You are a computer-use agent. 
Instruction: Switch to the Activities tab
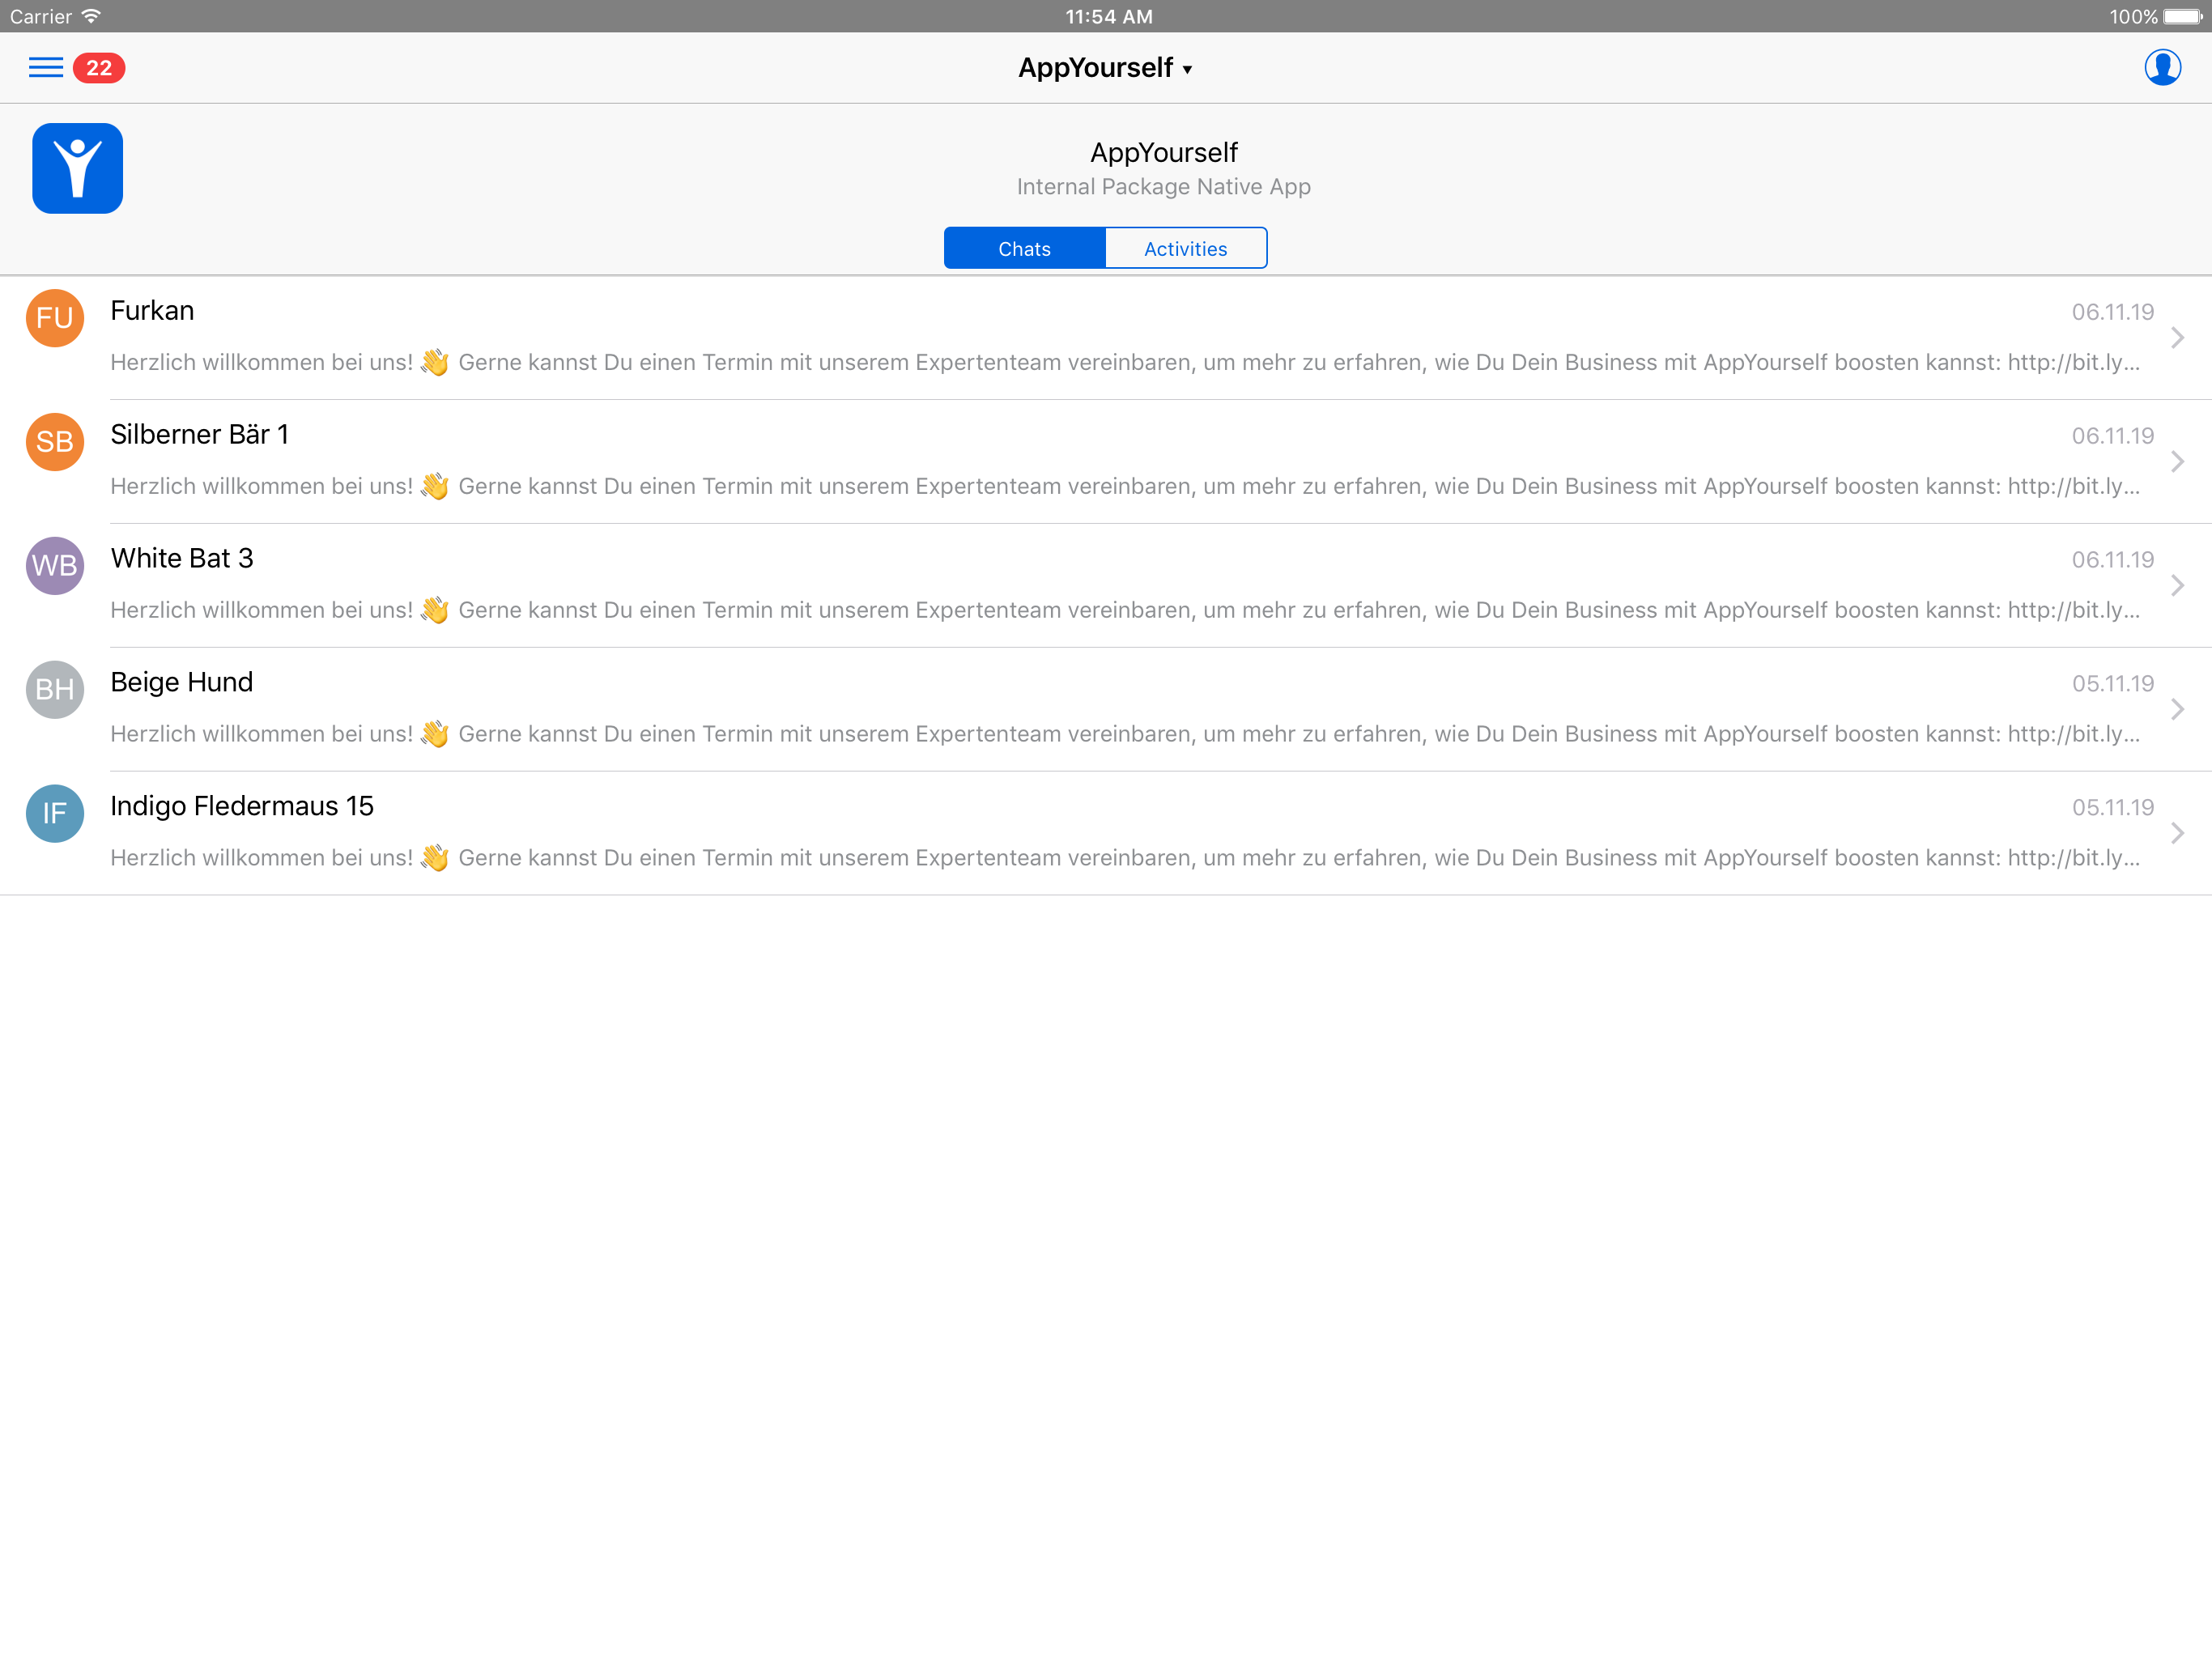pos(1186,248)
